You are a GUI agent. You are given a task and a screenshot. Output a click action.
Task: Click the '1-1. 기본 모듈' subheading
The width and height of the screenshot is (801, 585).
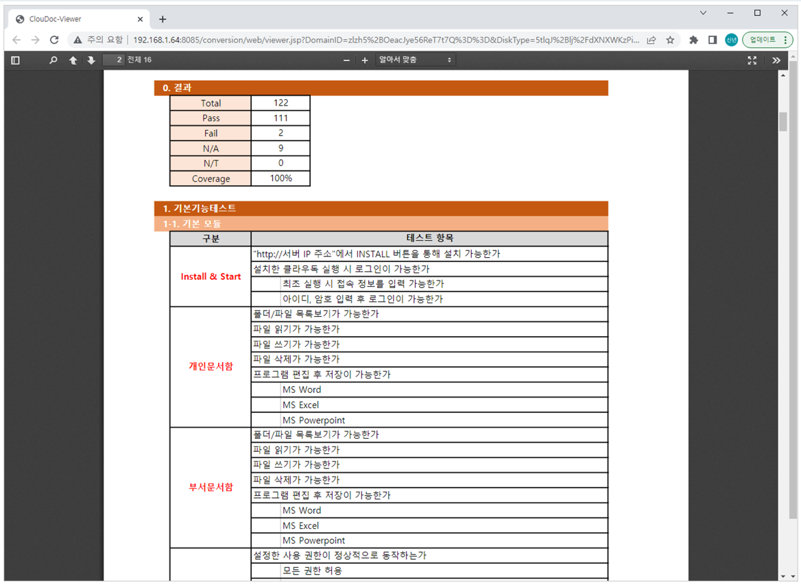pyautogui.click(x=381, y=224)
